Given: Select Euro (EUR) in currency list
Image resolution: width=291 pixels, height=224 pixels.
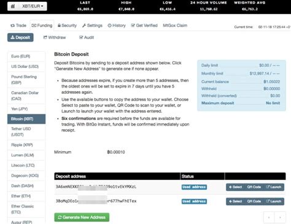Looking at the screenshot, I should (26, 56).
